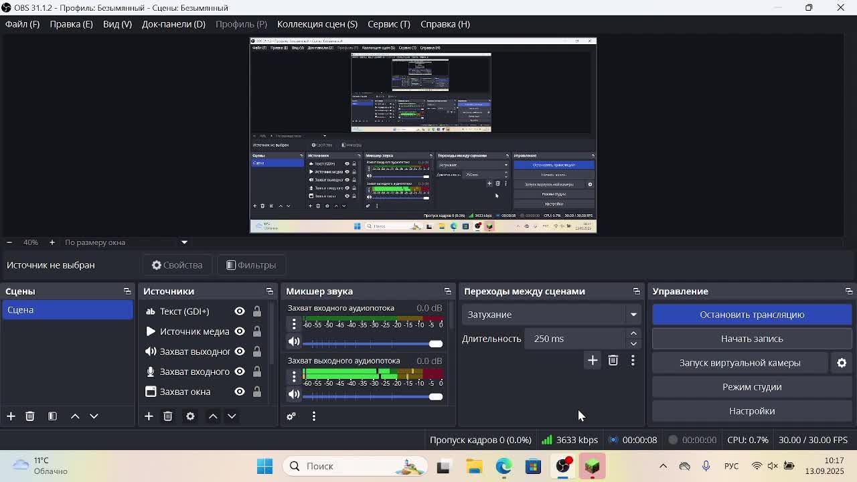This screenshot has height=482, width=857.
Task: Decrease transition duration with down arrow
Action: tap(633, 344)
